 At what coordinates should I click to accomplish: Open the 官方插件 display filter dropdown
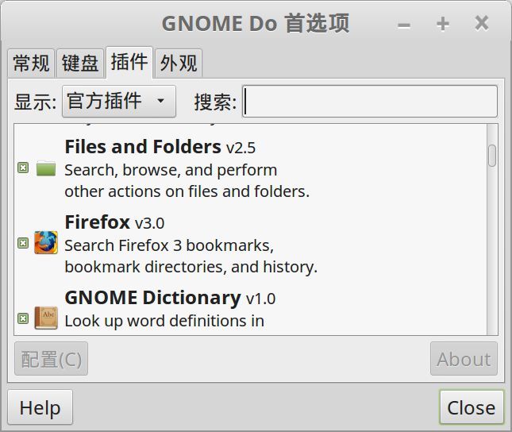click(118, 101)
